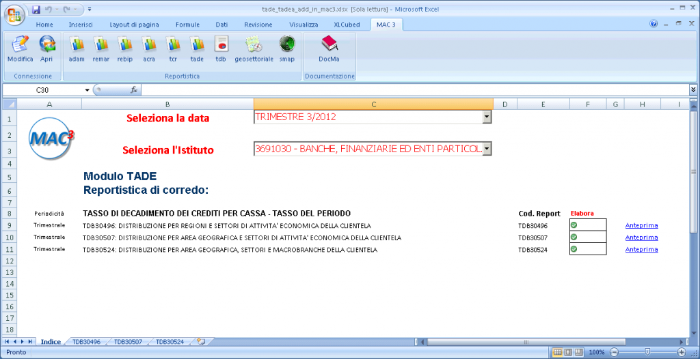Click the zoom out minus button
This screenshot has height=359, width=700.
[x=615, y=352]
